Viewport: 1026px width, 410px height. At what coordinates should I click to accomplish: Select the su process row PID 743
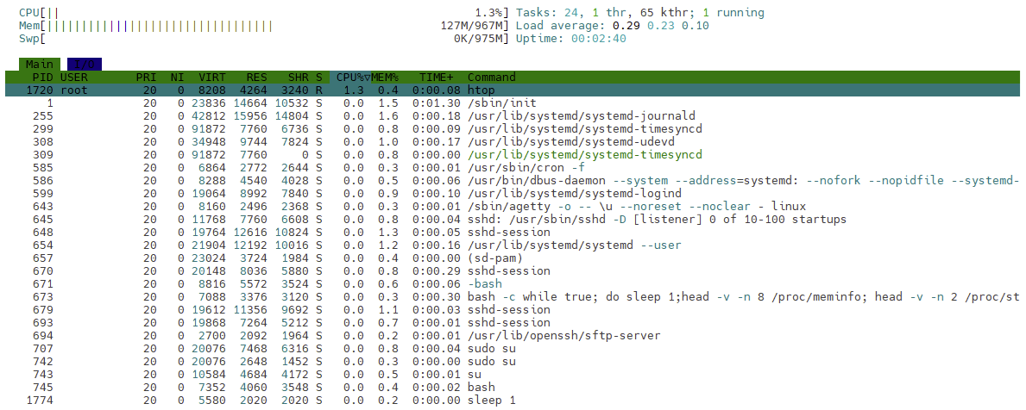(x=513, y=374)
